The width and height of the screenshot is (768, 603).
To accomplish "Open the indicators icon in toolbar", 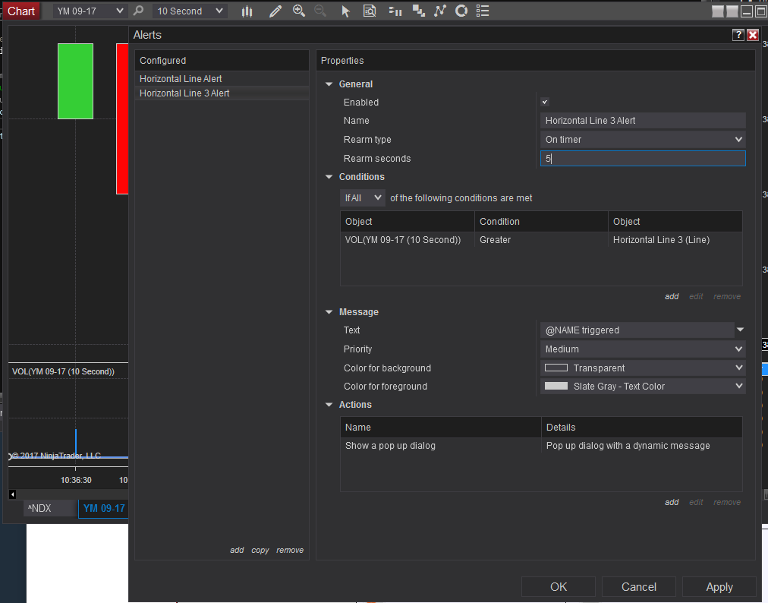I will pos(440,11).
